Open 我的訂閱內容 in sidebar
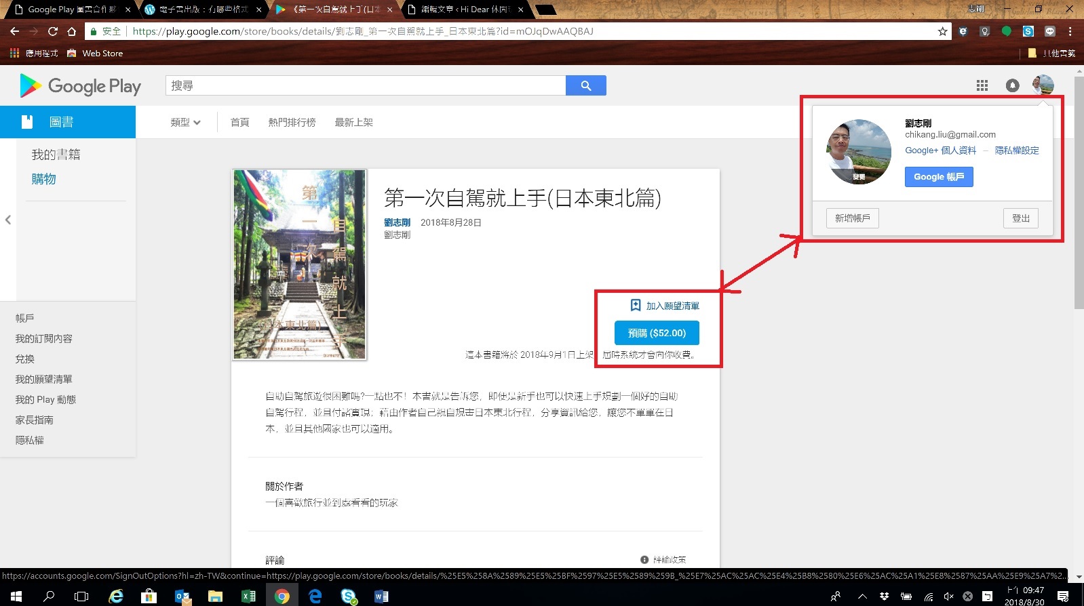Image resolution: width=1084 pixels, height=606 pixels. pos(43,338)
